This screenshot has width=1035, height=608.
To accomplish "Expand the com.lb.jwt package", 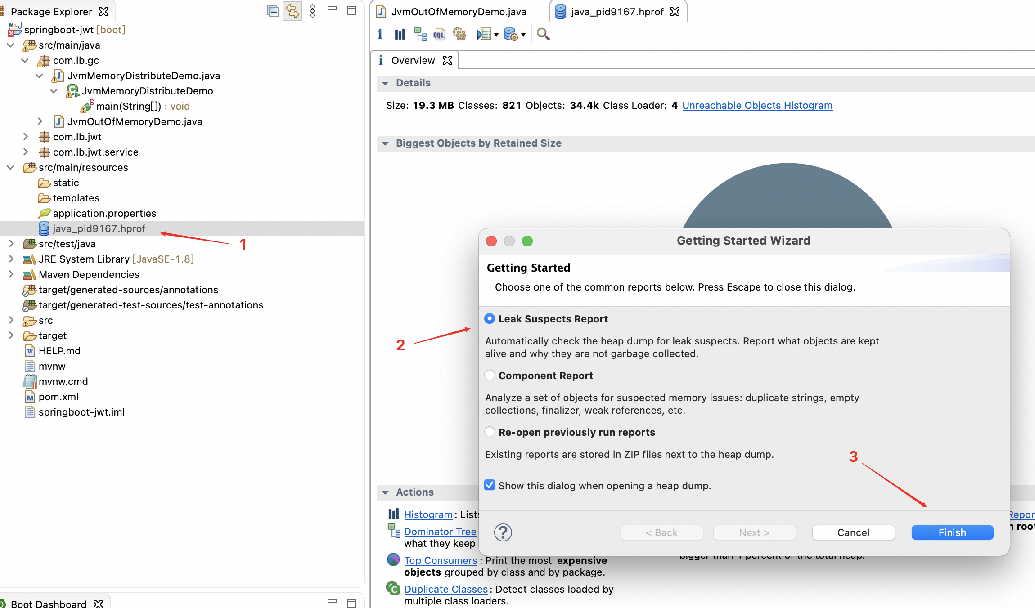I will tap(26, 137).
